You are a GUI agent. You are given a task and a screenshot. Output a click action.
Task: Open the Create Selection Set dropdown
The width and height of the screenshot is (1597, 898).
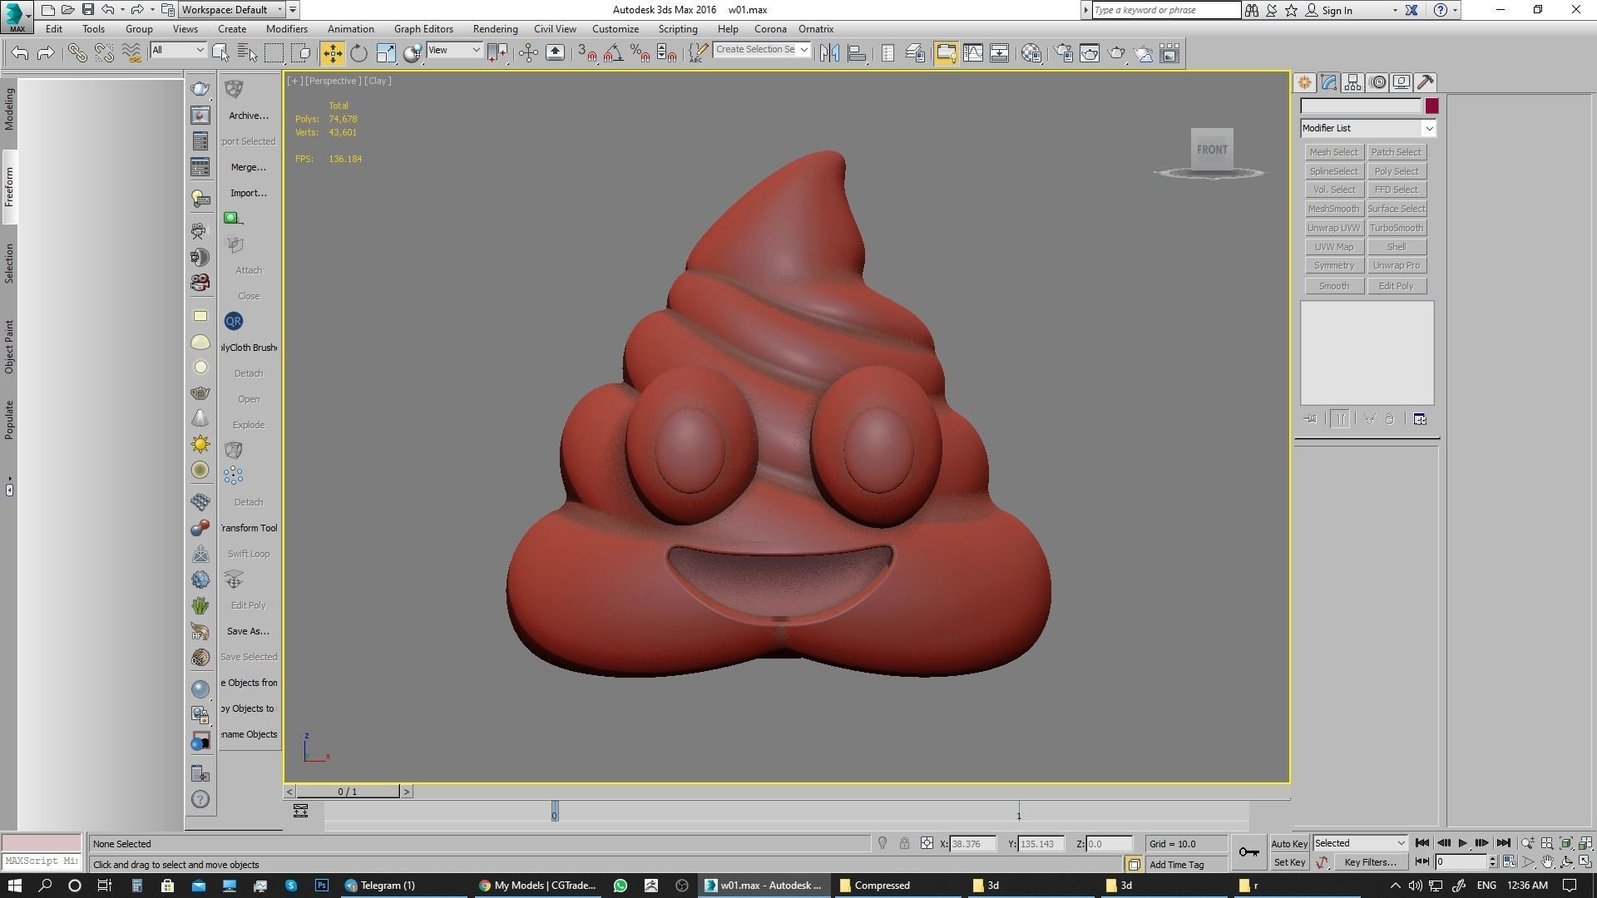point(761,50)
